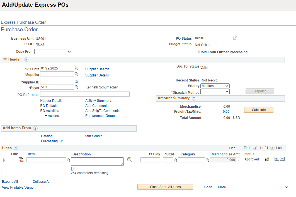
Task: Open the UOM lookup magnifier
Action: click(176, 160)
